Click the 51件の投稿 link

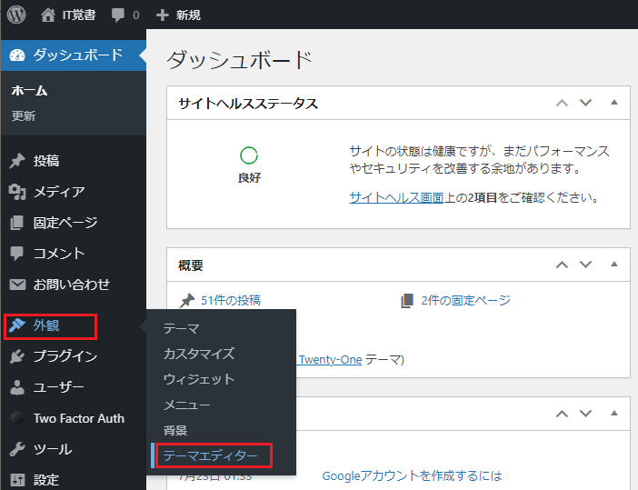(230, 300)
